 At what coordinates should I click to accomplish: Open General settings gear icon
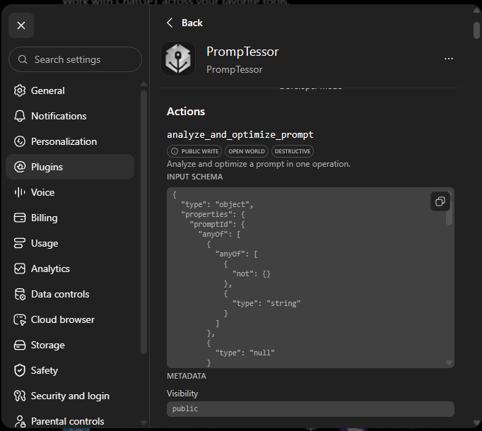click(x=20, y=90)
